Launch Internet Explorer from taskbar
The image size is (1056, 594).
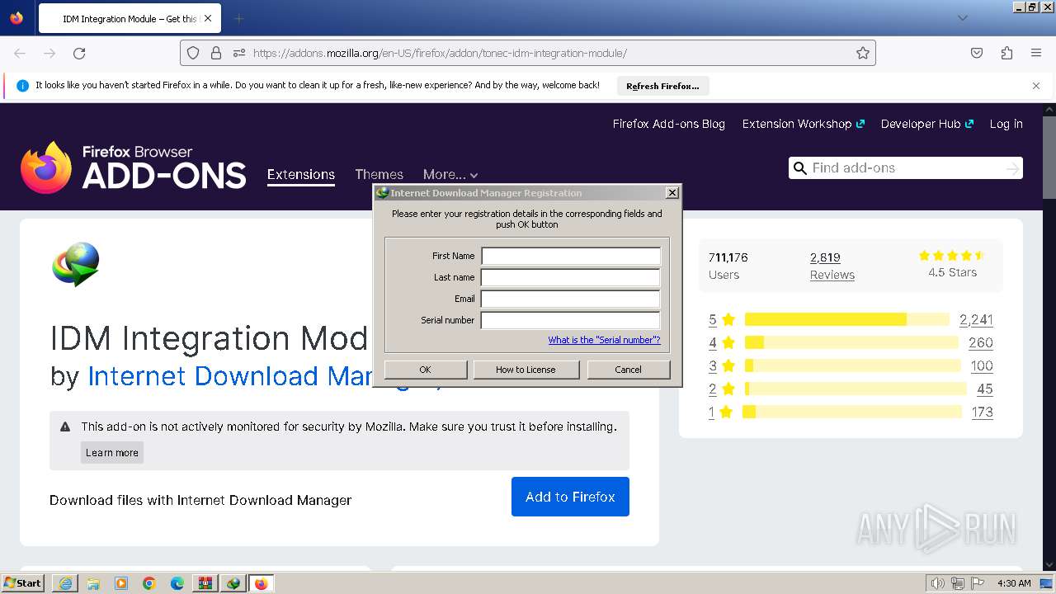click(x=65, y=583)
